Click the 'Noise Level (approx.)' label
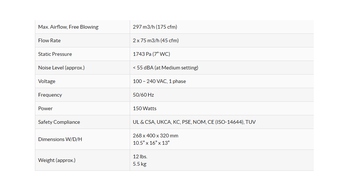 (x=61, y=68)
